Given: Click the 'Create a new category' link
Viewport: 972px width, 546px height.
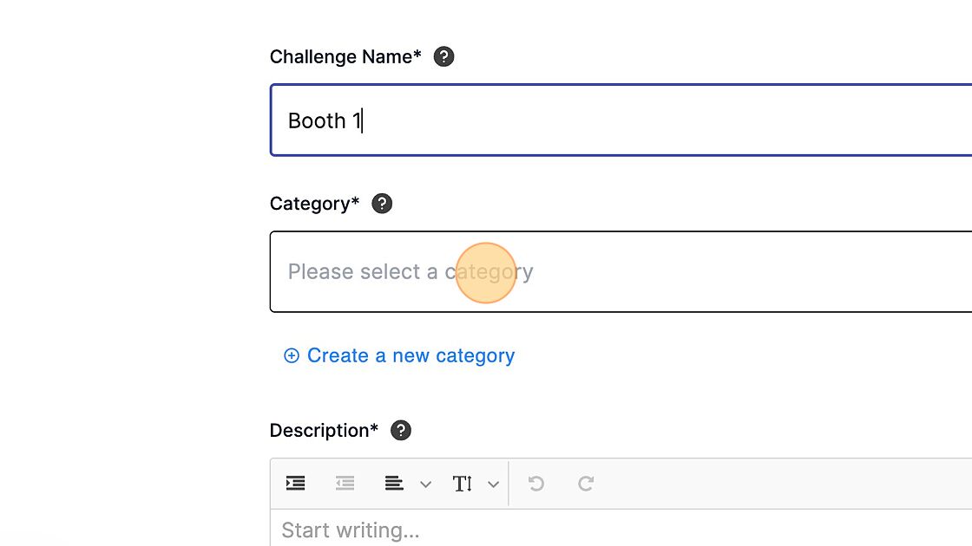Looking at the screenshot, I should point(410,355).
